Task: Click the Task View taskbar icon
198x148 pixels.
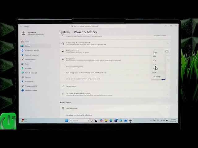Action: (x=96, y=121)
